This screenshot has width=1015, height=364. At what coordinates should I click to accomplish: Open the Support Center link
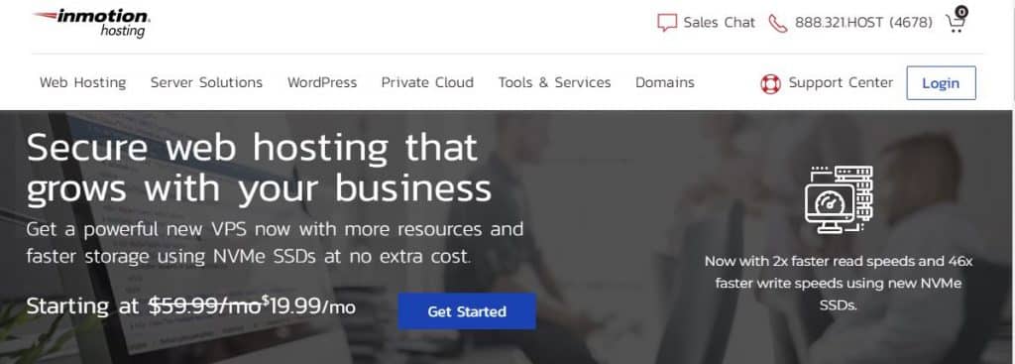841,83
